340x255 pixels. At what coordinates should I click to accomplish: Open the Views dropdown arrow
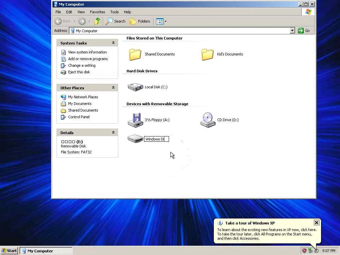click(165, 21)
